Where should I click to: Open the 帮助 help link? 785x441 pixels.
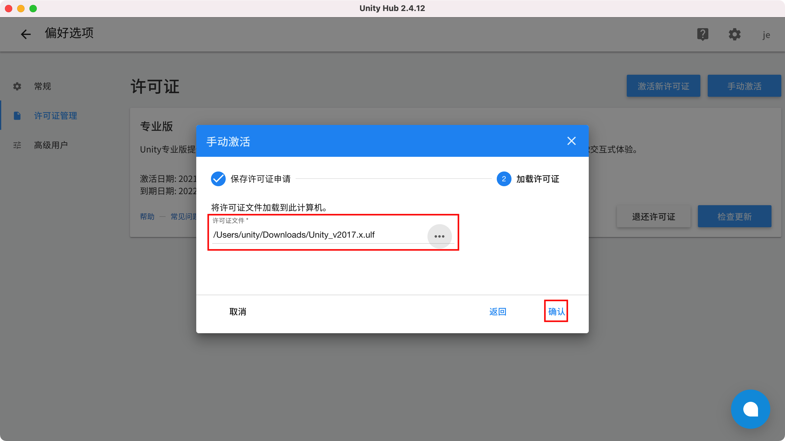147,216
